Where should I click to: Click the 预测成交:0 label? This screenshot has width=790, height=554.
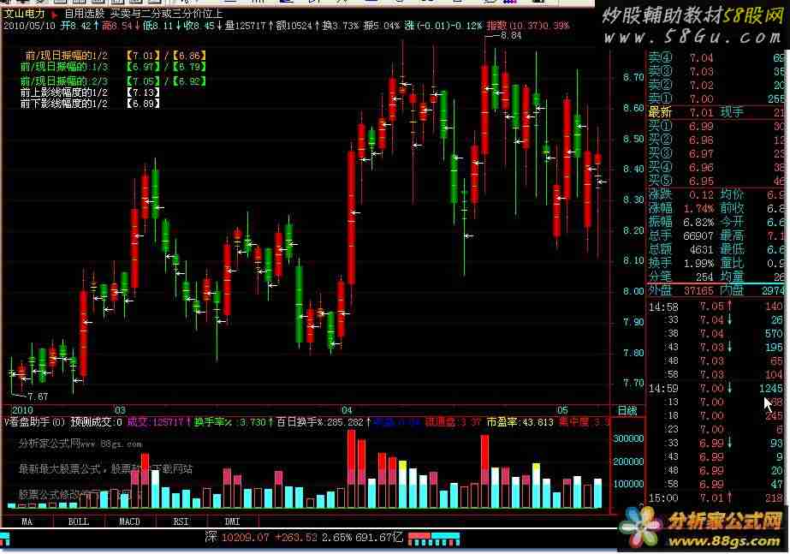96,422
